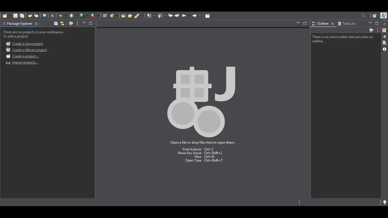This screenshot has height=218, width=388.
Task: Click the yellow left-curved undo arrow icon
Action: pyautogui.click(x=30, y=16)
